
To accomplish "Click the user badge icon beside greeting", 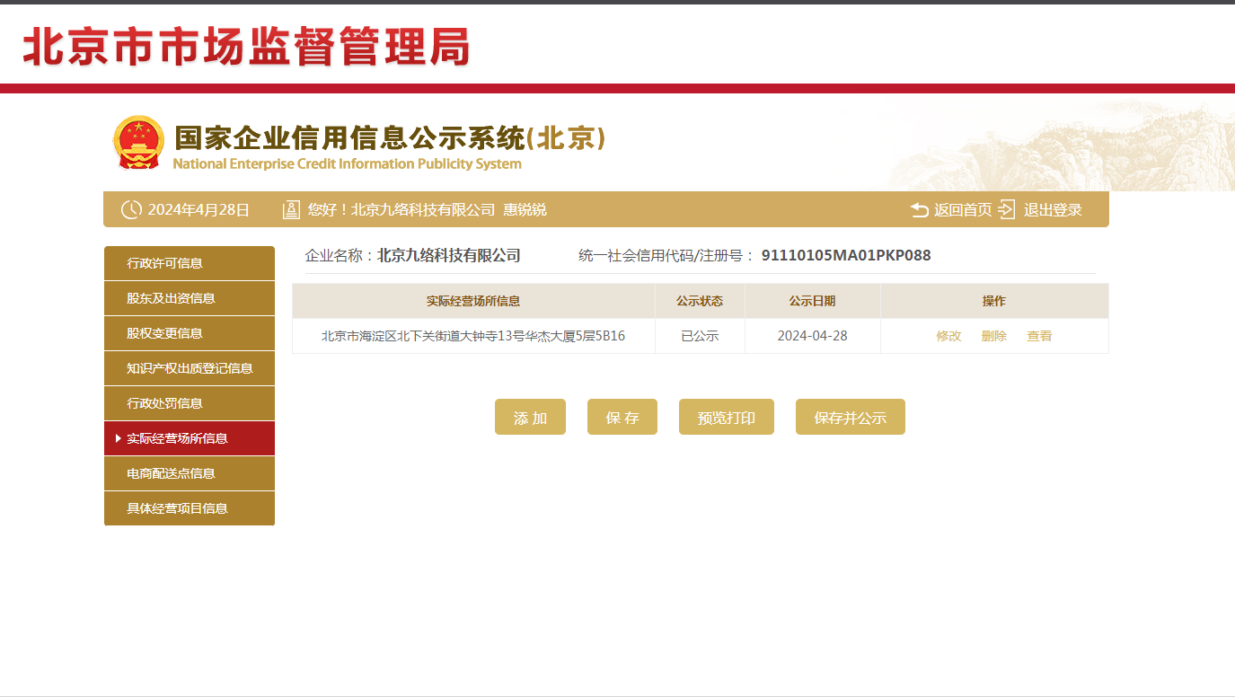I will (x=291, y=209).
